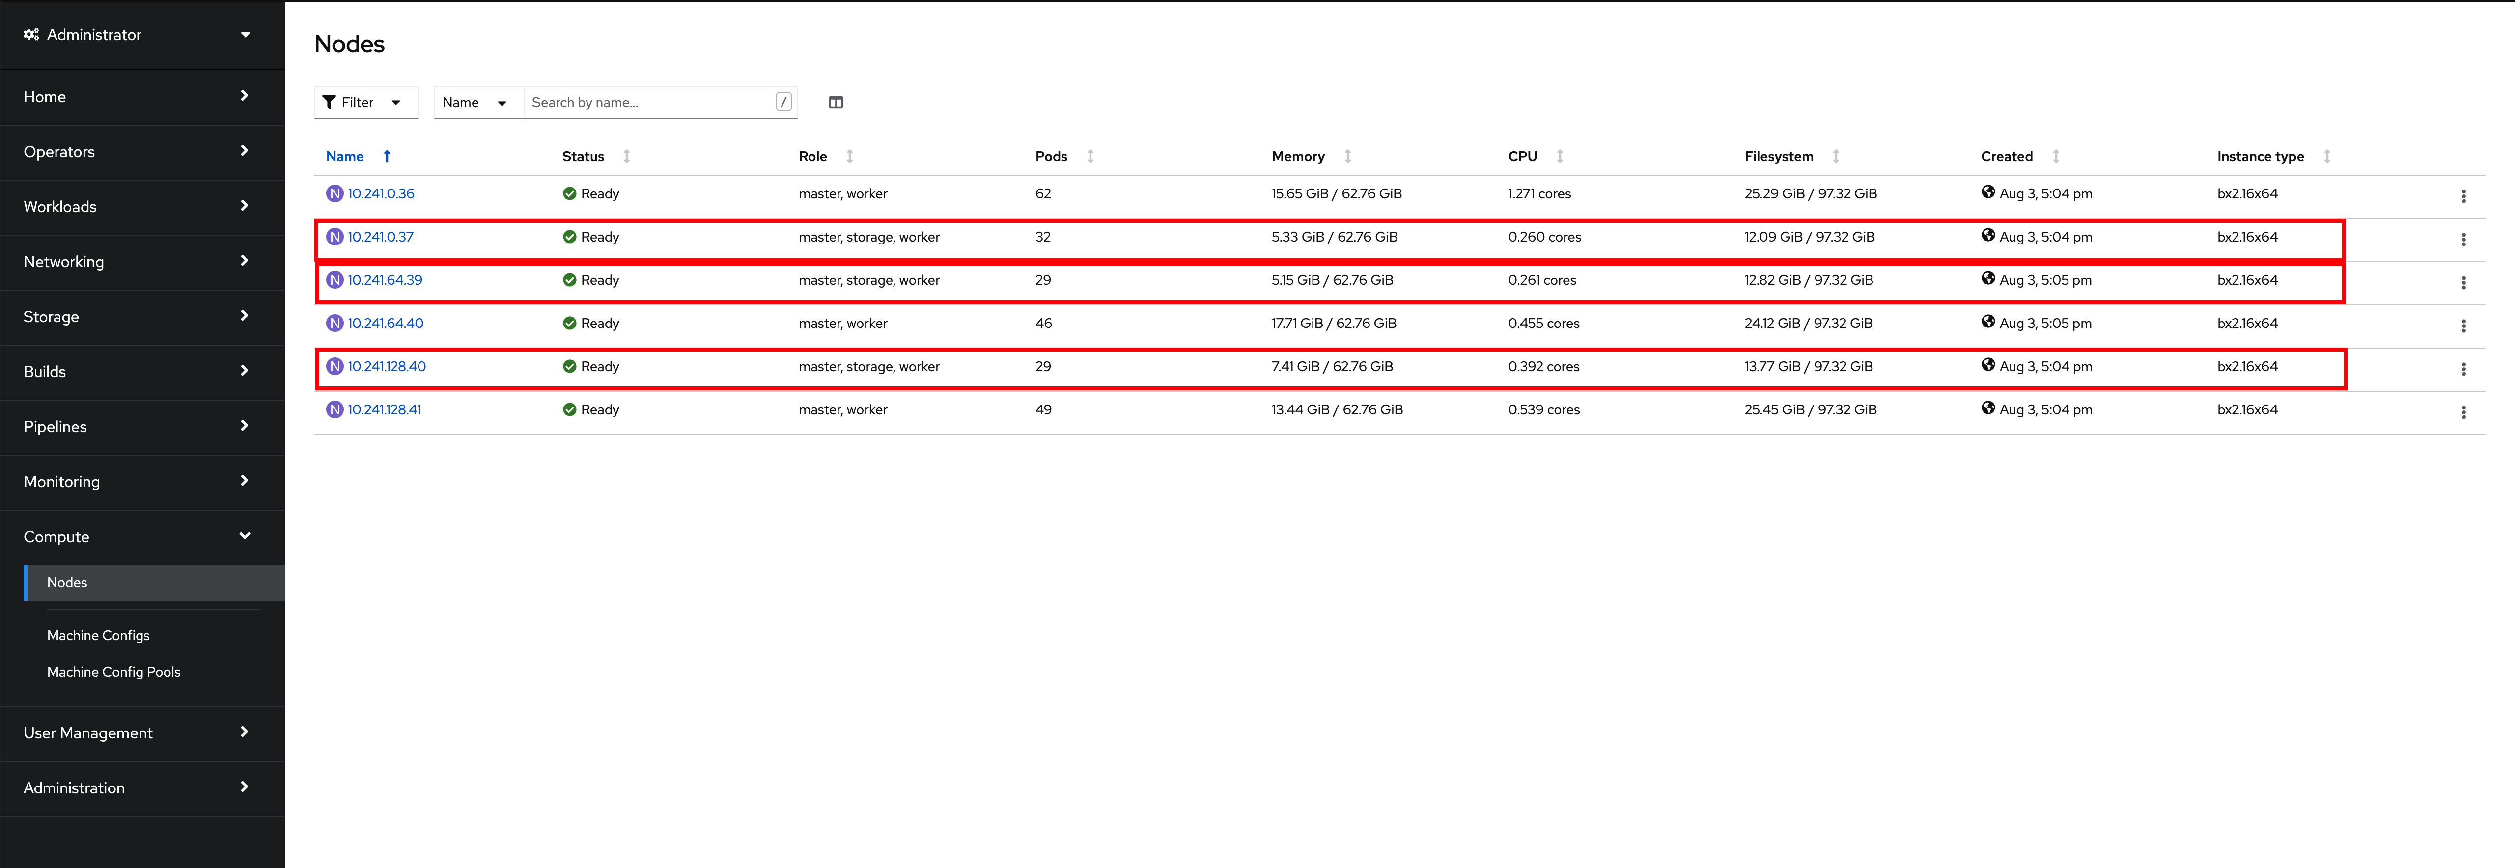Click the 15.65 GiB / 62.76 GiB memory cell
Viewport: 2515px width, 868px height.
(x=1336, y=193)
